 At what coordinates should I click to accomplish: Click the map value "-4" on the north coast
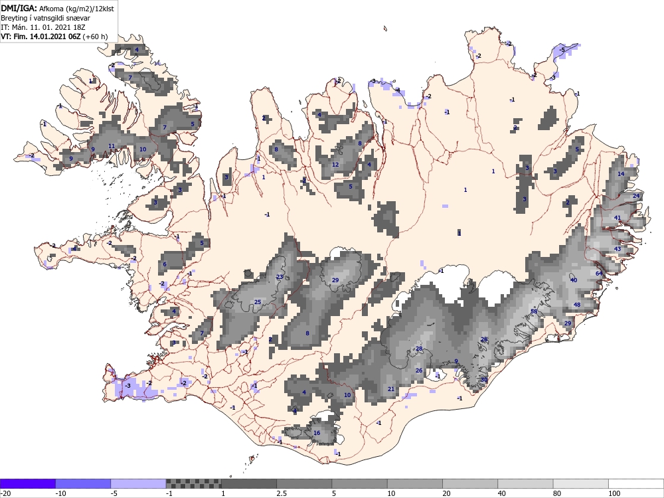[x=397, y=90]
